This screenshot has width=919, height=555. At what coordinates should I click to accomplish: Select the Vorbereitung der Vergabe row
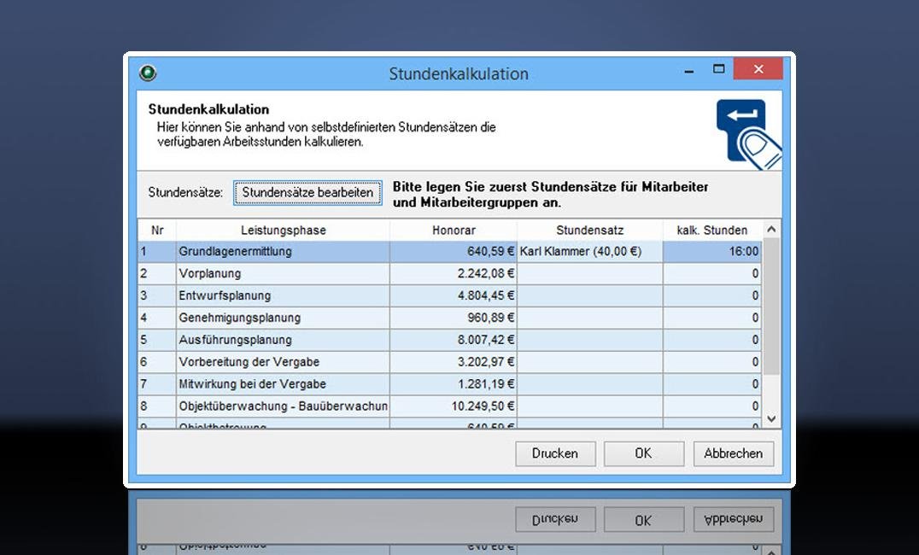click(449, 362)
